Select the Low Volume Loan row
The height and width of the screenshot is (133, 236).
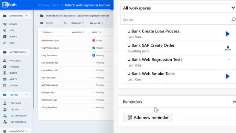coord(76,70)
